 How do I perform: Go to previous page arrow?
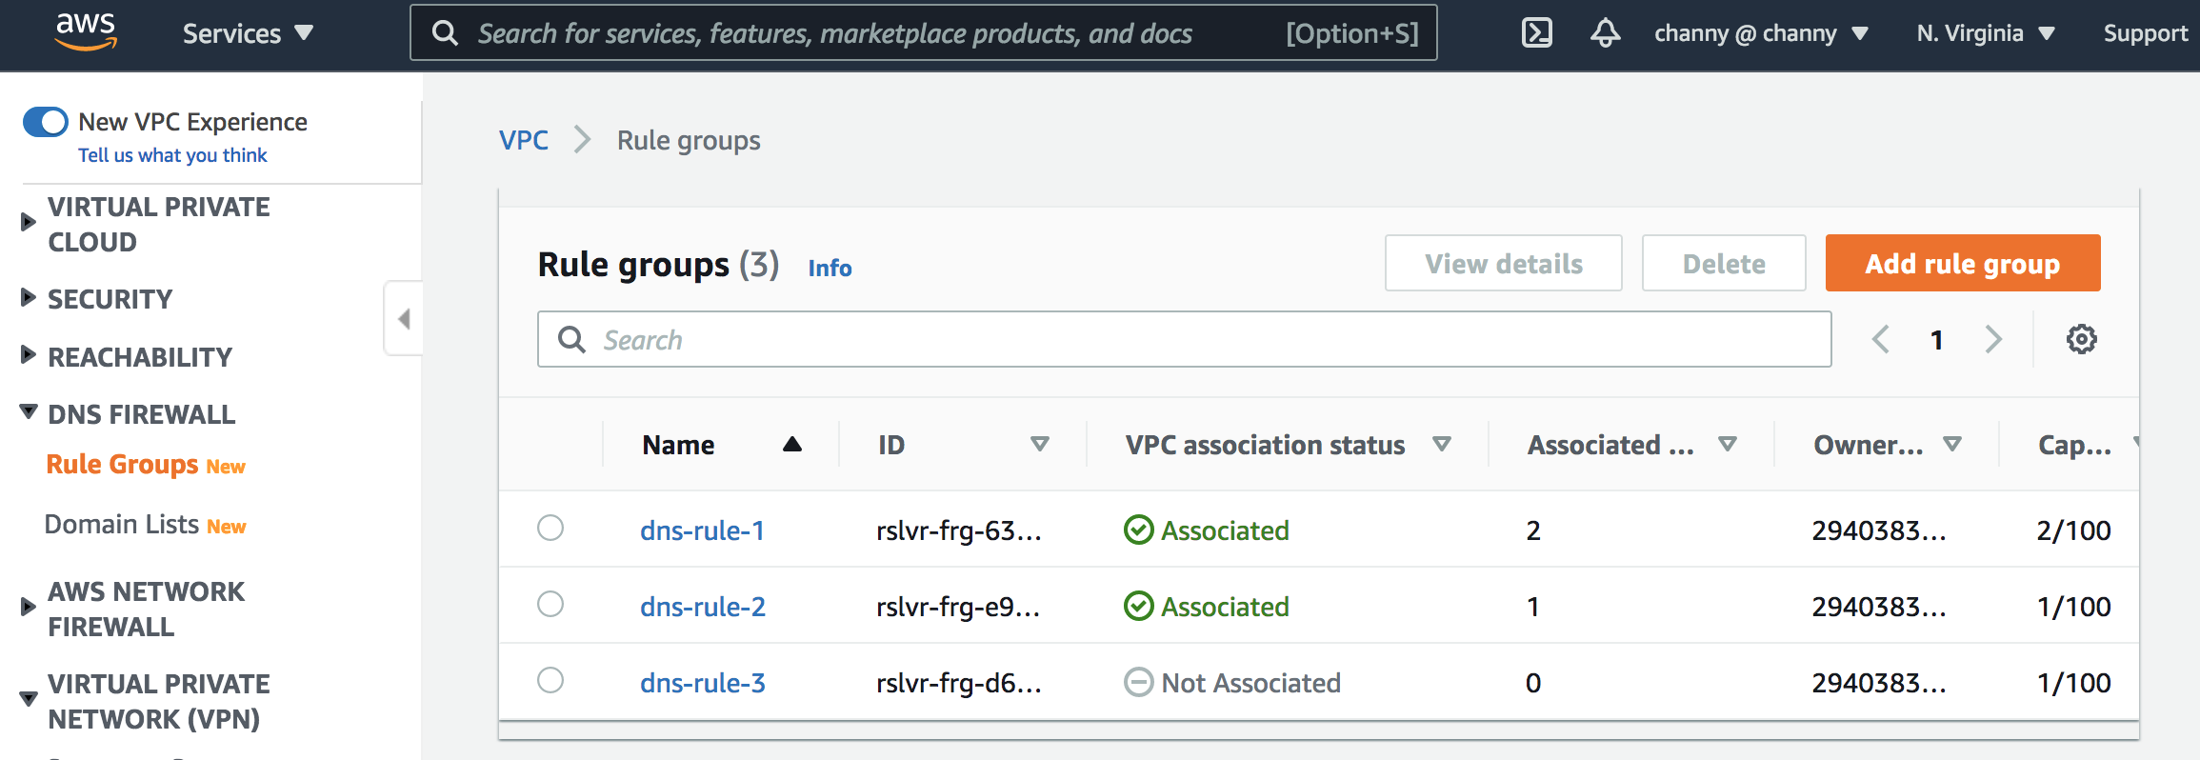coord(1881,339)
